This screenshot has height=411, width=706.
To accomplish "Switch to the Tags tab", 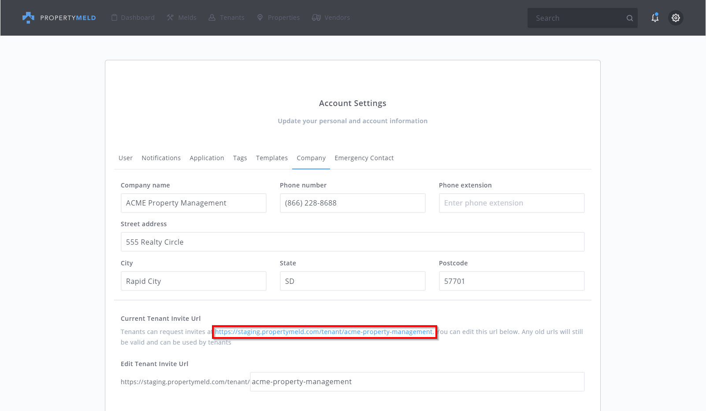I will tap(240, 158).
